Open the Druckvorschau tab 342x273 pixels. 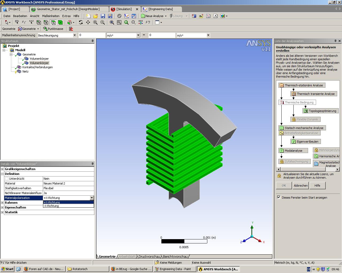149,256
